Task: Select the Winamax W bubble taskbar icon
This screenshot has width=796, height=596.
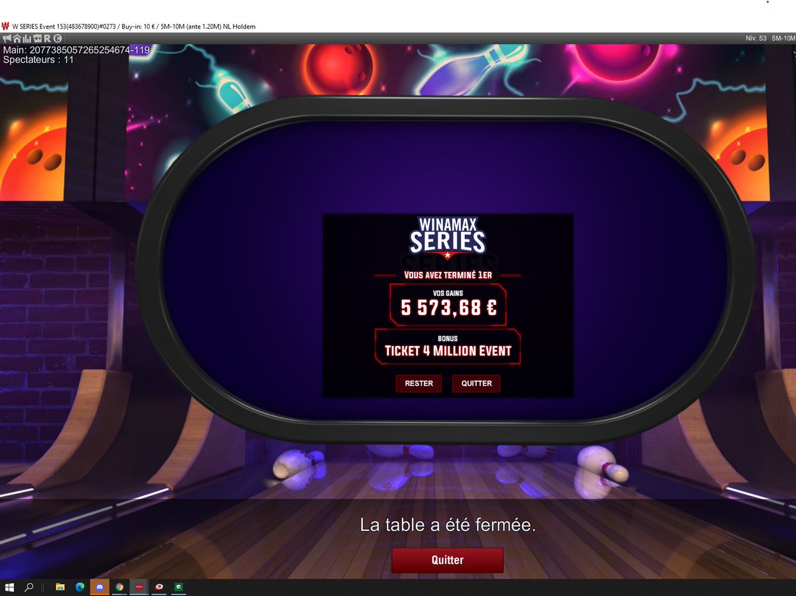Action: pyautogui.click(x=159, y=587)
